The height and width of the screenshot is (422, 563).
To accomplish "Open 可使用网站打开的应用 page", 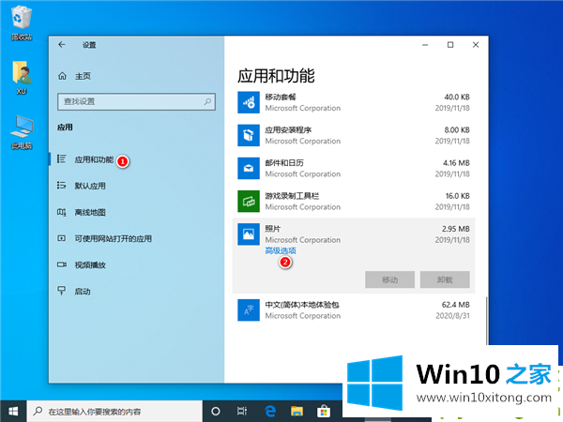I will click(x=114, y=238).
